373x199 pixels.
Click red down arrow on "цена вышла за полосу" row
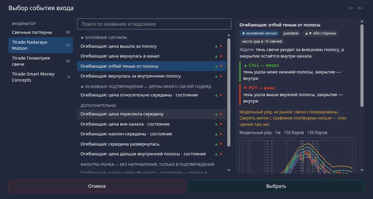[x=221, y=46]
